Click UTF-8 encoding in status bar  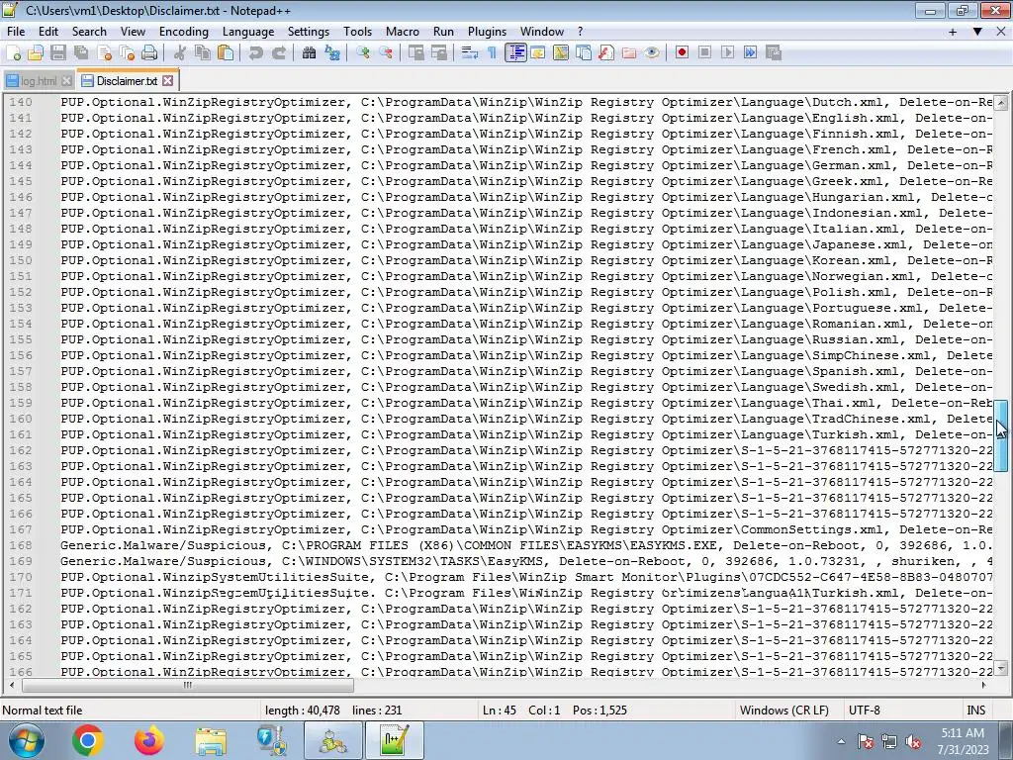point(865,711)
